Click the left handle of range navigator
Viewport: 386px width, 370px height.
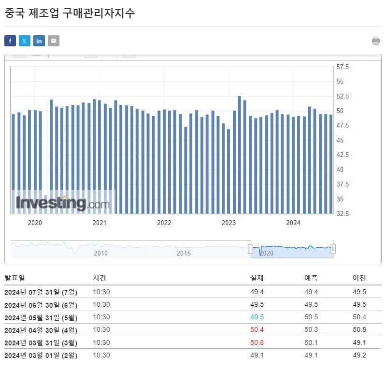click(250, 249)
